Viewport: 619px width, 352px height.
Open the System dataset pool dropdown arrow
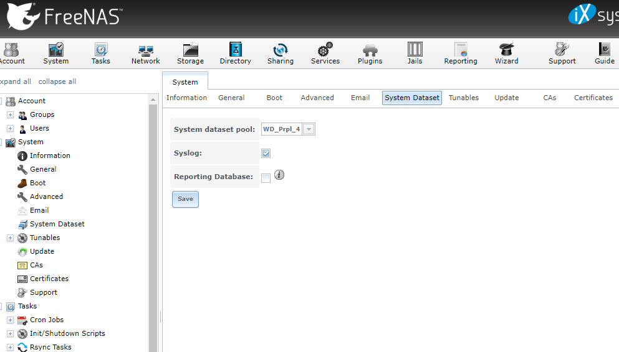coord(309,129)
